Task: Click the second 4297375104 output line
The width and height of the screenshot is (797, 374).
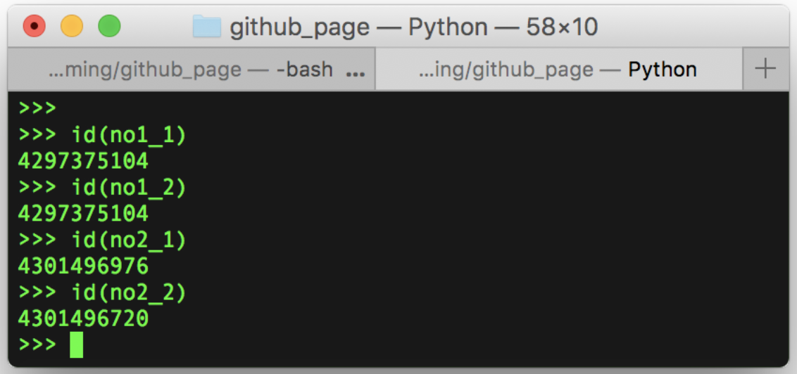Action: [83, 214]
